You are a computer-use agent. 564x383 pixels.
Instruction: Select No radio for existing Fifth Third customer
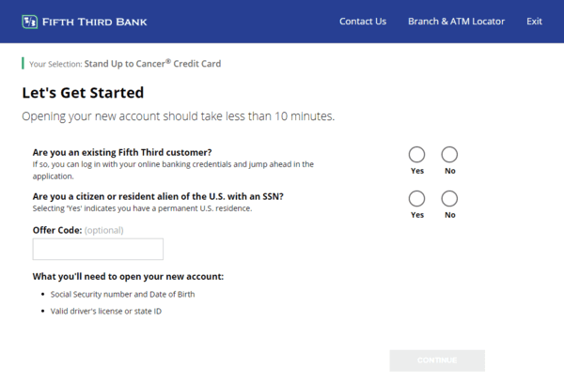(x=449, y=155)
